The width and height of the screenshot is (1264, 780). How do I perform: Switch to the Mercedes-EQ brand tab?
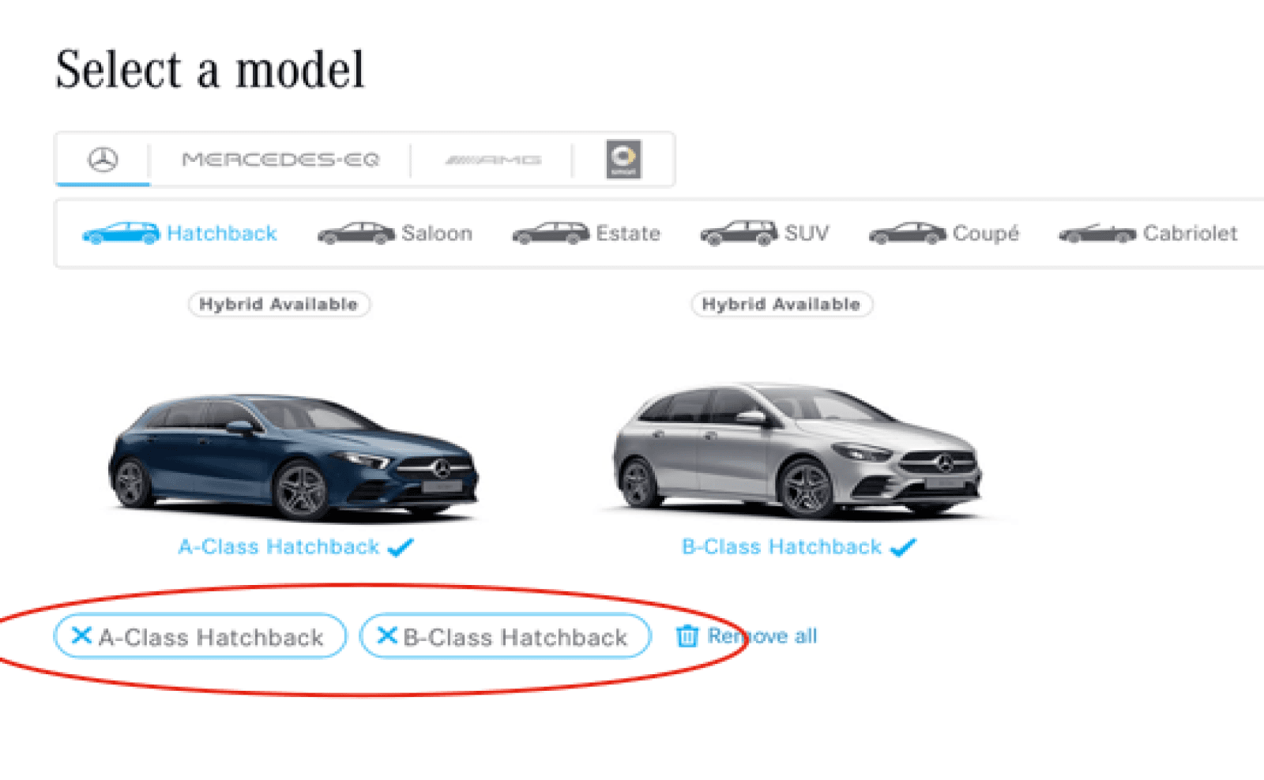pyautogui.click(x=281, y=159)
